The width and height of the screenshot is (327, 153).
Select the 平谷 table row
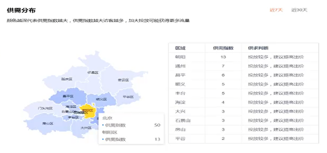[244, 139]
